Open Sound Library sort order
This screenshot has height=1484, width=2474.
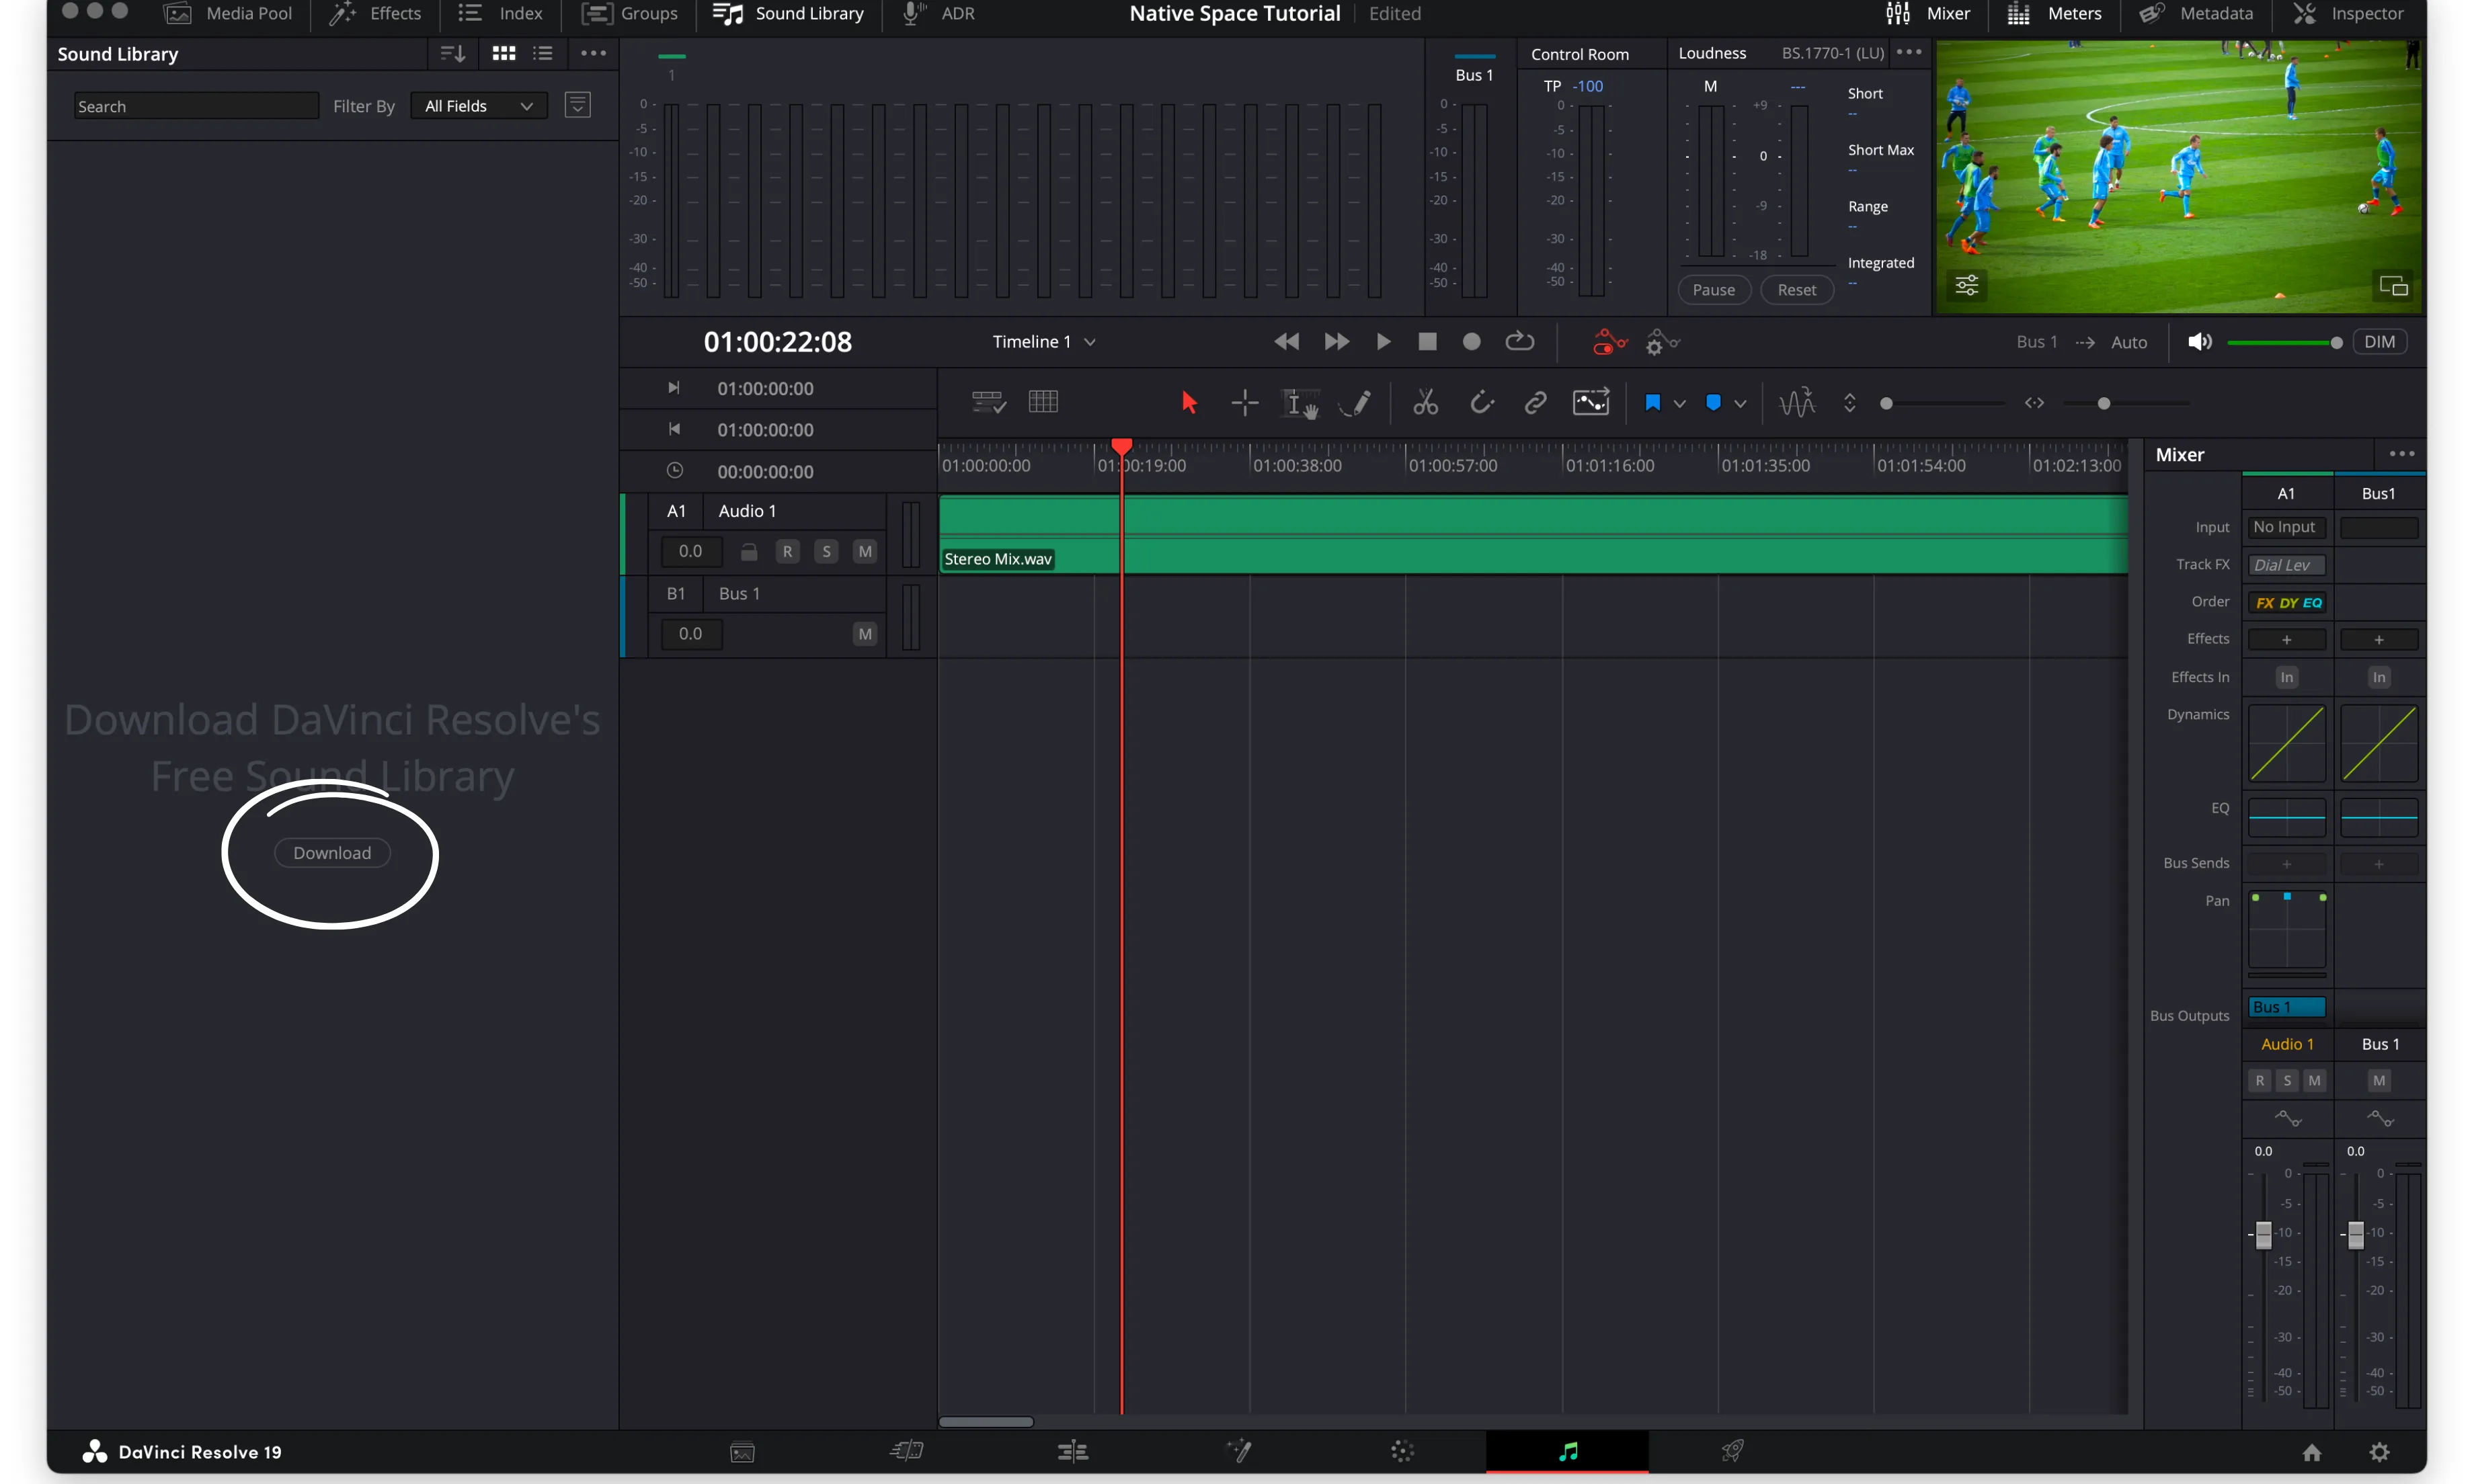(453, 54)
